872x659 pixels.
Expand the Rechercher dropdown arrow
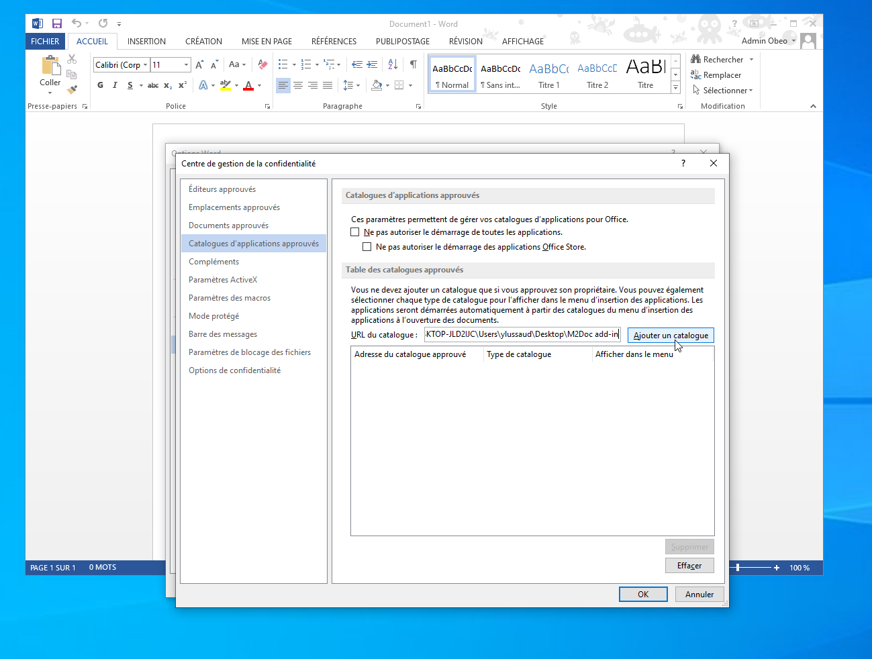pos(751,60)
